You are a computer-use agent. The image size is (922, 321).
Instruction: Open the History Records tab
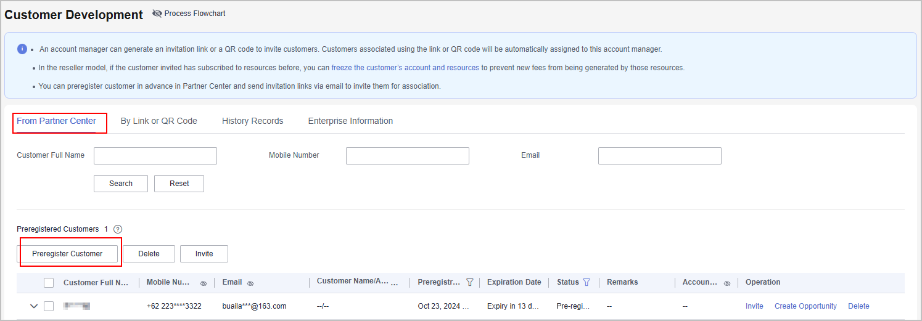252,121
